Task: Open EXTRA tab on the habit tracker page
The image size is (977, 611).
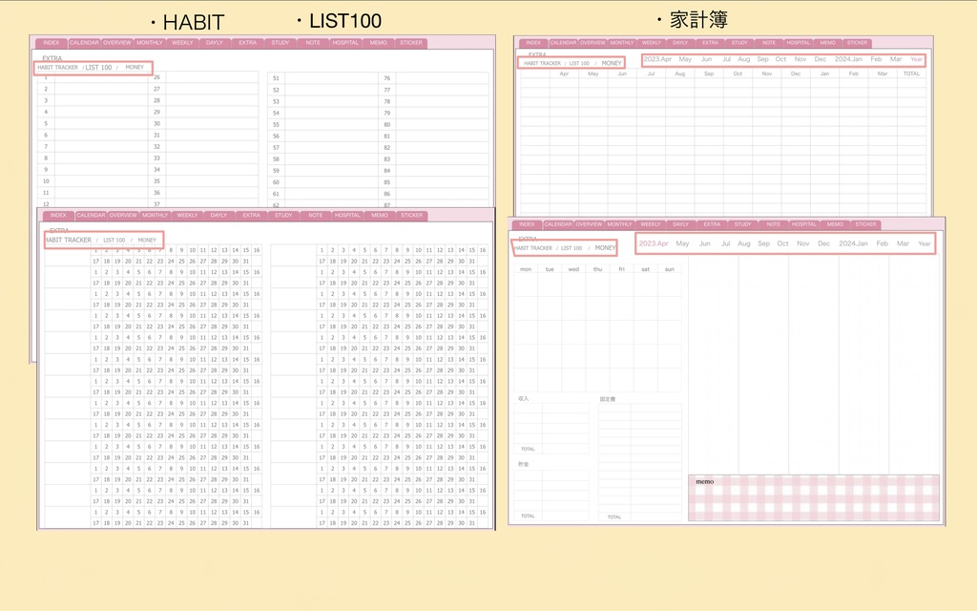Action: pos(251,215)
